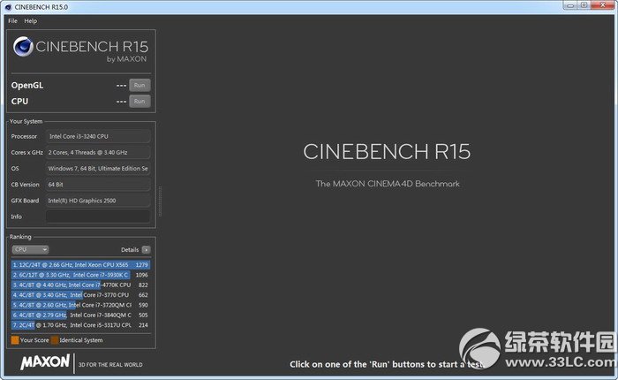The image size is (618, 380).
Task: Click the Info input field
Action: tap(98, 217)
